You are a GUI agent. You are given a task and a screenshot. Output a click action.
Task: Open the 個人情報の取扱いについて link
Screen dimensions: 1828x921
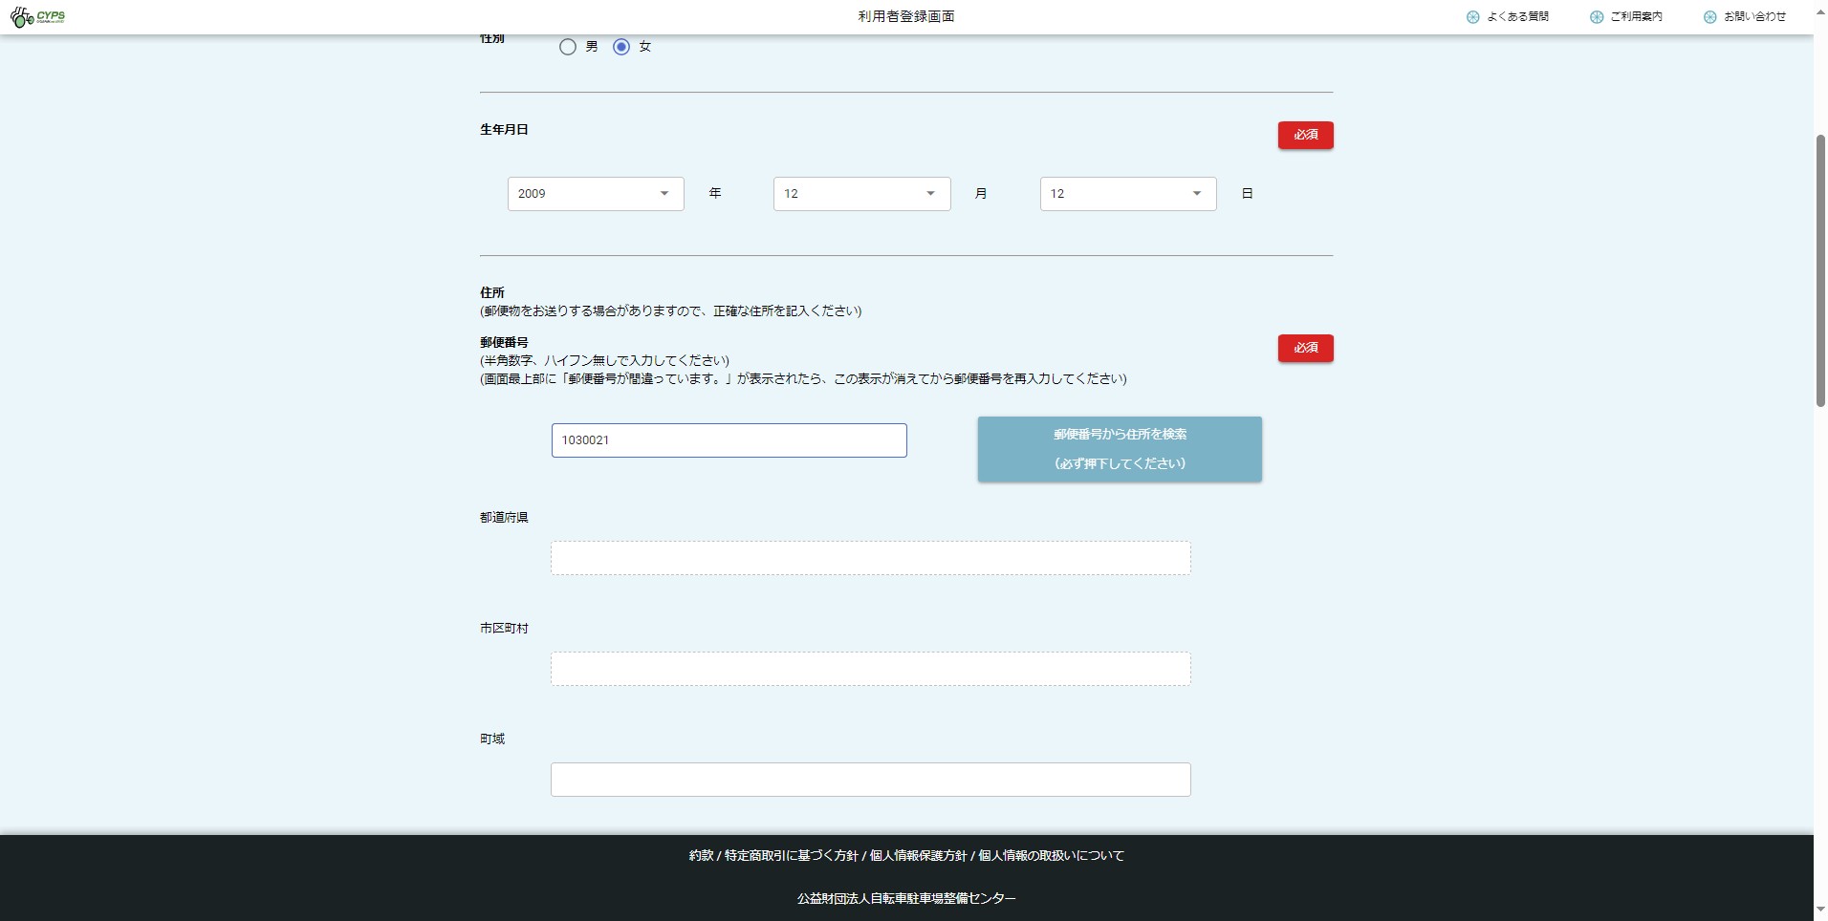(1051, 856)
